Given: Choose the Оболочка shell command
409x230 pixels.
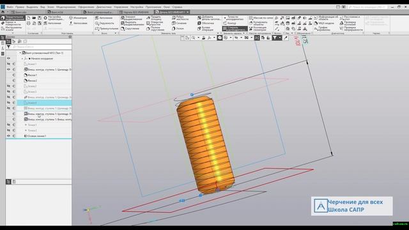Looking at the screenshot, I should pyautogui.click(x=206, y=23).
